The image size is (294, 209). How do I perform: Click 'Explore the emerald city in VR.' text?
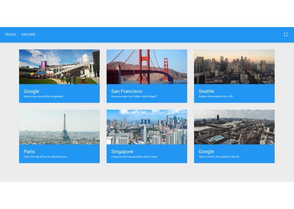216,96
